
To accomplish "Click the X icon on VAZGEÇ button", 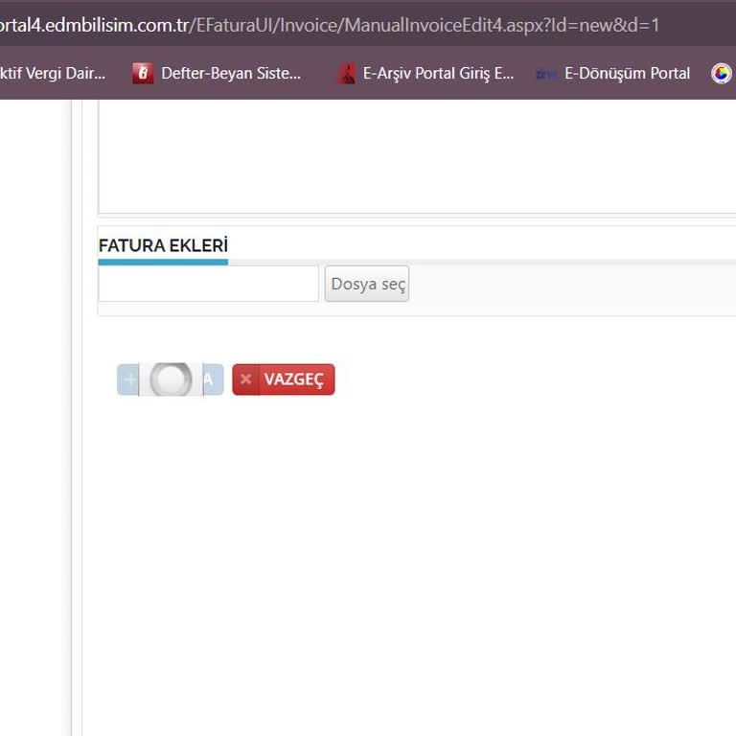I will point(245,379).
